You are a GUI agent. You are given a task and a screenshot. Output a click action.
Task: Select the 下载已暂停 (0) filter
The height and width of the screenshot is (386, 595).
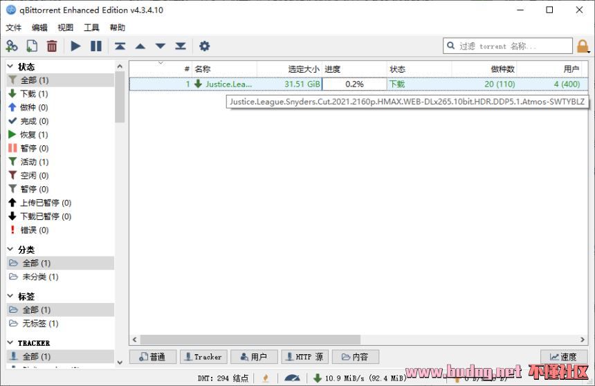point(60,217)
